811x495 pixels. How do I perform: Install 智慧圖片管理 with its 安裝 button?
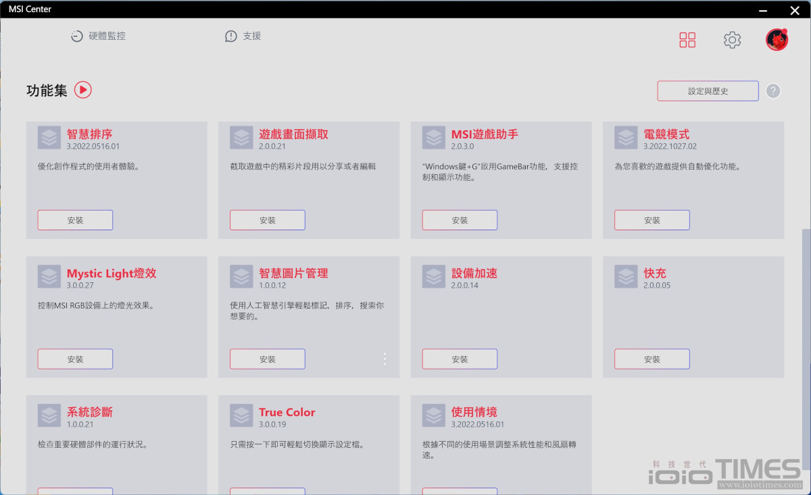click(x=268, y=359)
